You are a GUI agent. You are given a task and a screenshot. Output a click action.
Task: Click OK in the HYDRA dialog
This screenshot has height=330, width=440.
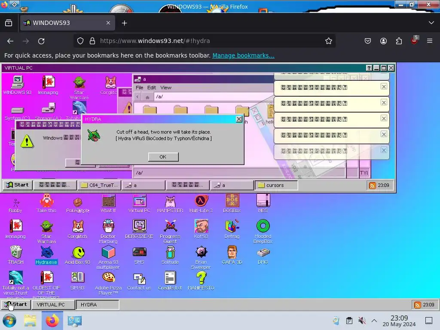pyautogui.click(x=163, y=157)
